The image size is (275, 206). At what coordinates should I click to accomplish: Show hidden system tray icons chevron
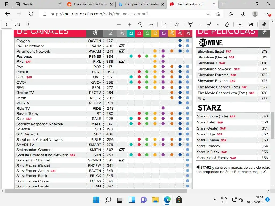215,200
